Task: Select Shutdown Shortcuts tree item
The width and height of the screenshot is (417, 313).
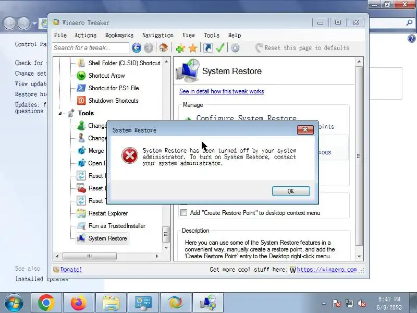Action: point(113,101)
